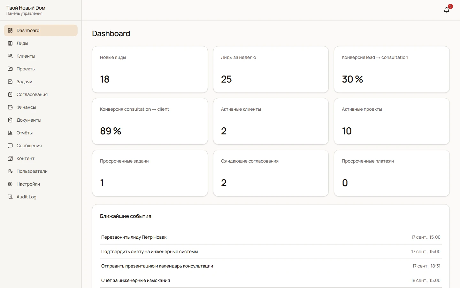Open the Активные клиенты card
The height and width of the screenshot is (288, 460).
point(271,121)
